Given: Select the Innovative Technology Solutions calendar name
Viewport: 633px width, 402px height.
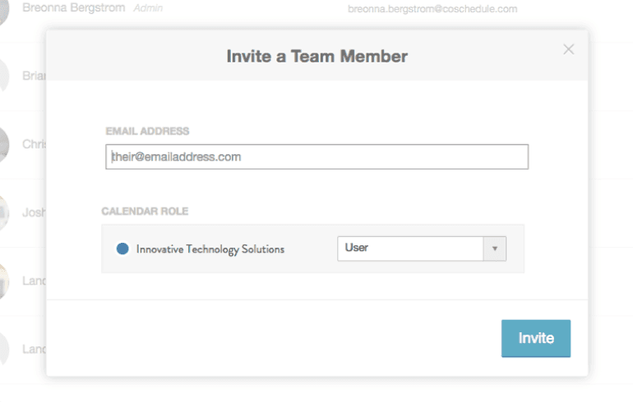Looking at the screenshot, I should tap(210, 249).
